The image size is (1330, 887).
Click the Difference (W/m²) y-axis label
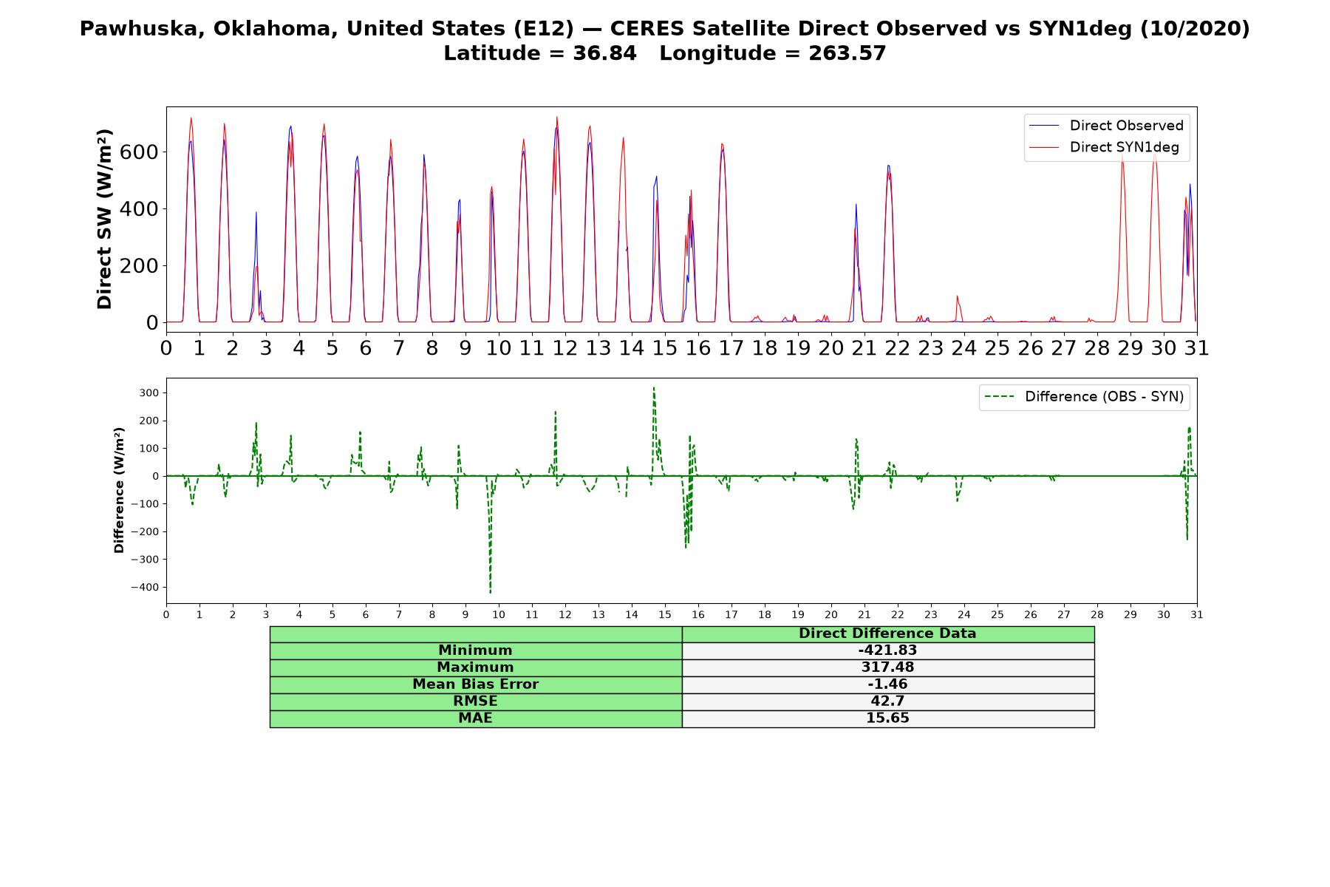(119, 491)
